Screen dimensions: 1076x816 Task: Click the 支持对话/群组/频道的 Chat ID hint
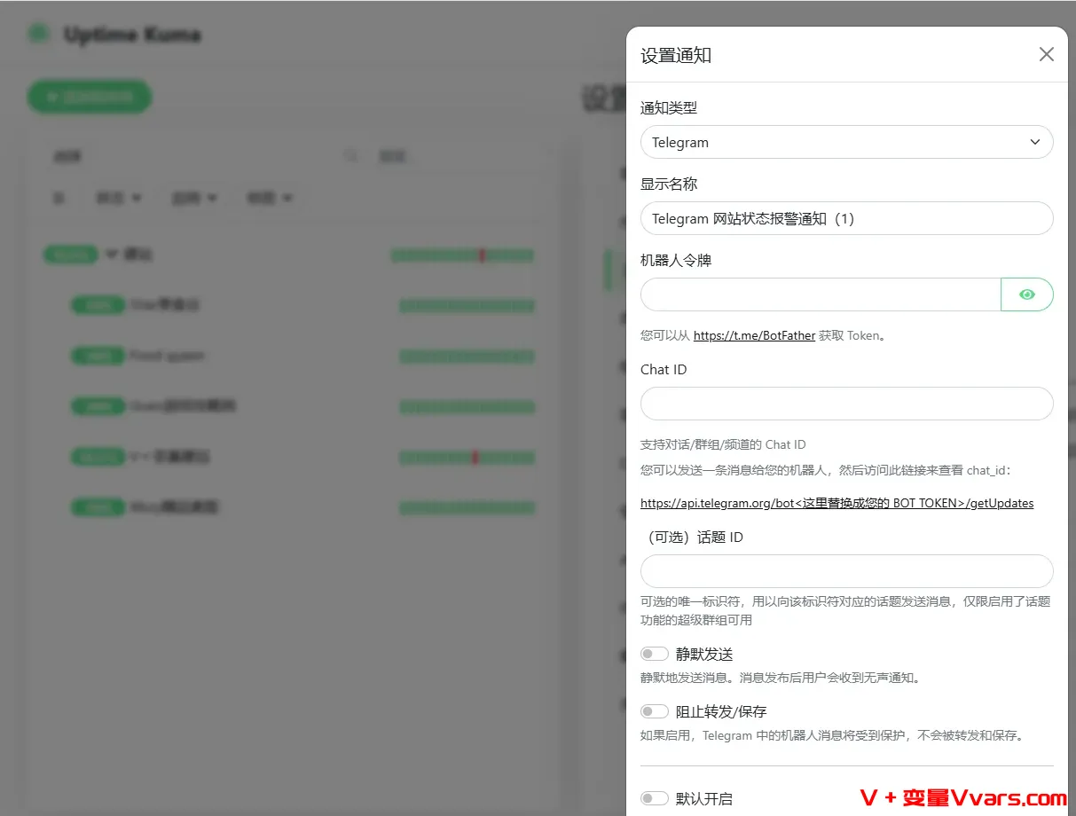(723, 444)
